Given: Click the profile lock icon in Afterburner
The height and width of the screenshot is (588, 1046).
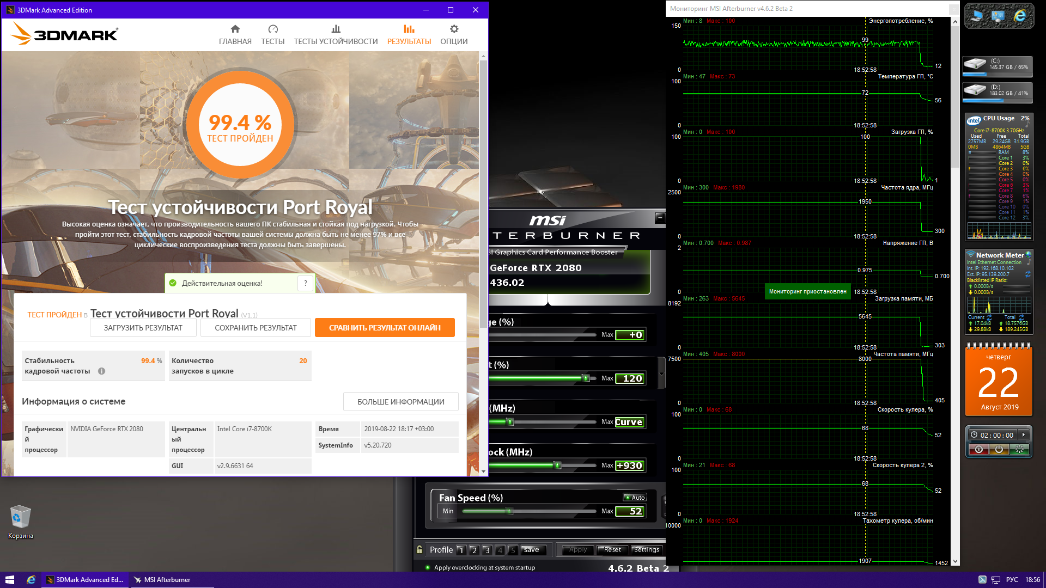Looking at the screenshot, I should [419, 550].
